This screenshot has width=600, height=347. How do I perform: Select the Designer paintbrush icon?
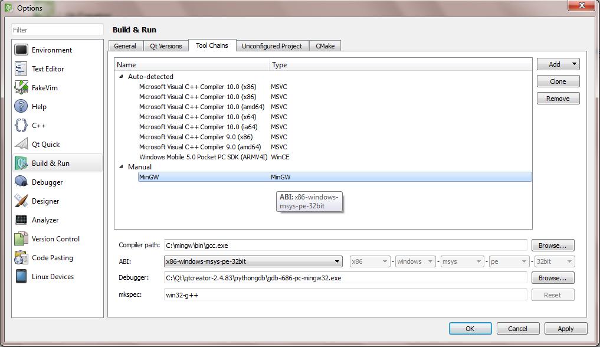point(21,201)
